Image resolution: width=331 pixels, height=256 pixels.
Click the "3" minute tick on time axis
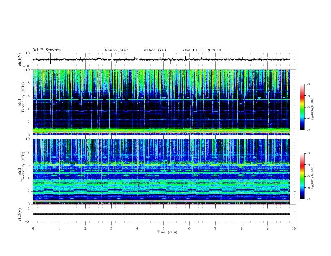pyautogui.click(x=111, y=228)
